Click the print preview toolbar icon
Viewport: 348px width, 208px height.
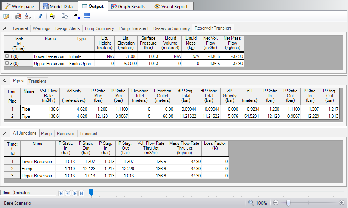18,16
